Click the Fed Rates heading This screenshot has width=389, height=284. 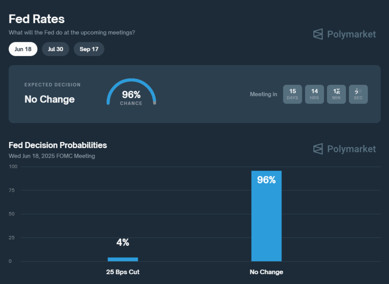pos(37,19)
